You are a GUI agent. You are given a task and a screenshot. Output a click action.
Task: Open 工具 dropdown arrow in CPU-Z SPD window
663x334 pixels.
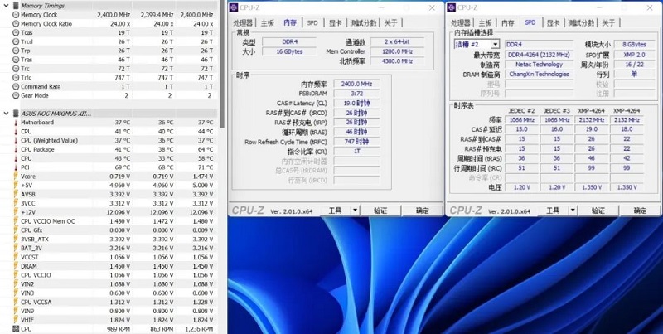[573, 211]
